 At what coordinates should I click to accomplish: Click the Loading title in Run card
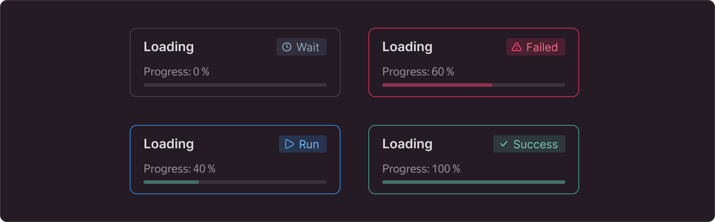click(x=169, y=144)
